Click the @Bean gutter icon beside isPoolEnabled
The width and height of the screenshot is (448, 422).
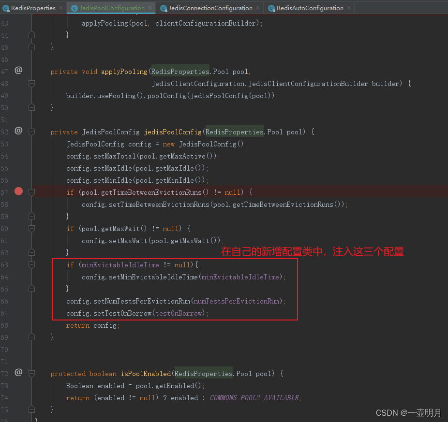[18, 372]
